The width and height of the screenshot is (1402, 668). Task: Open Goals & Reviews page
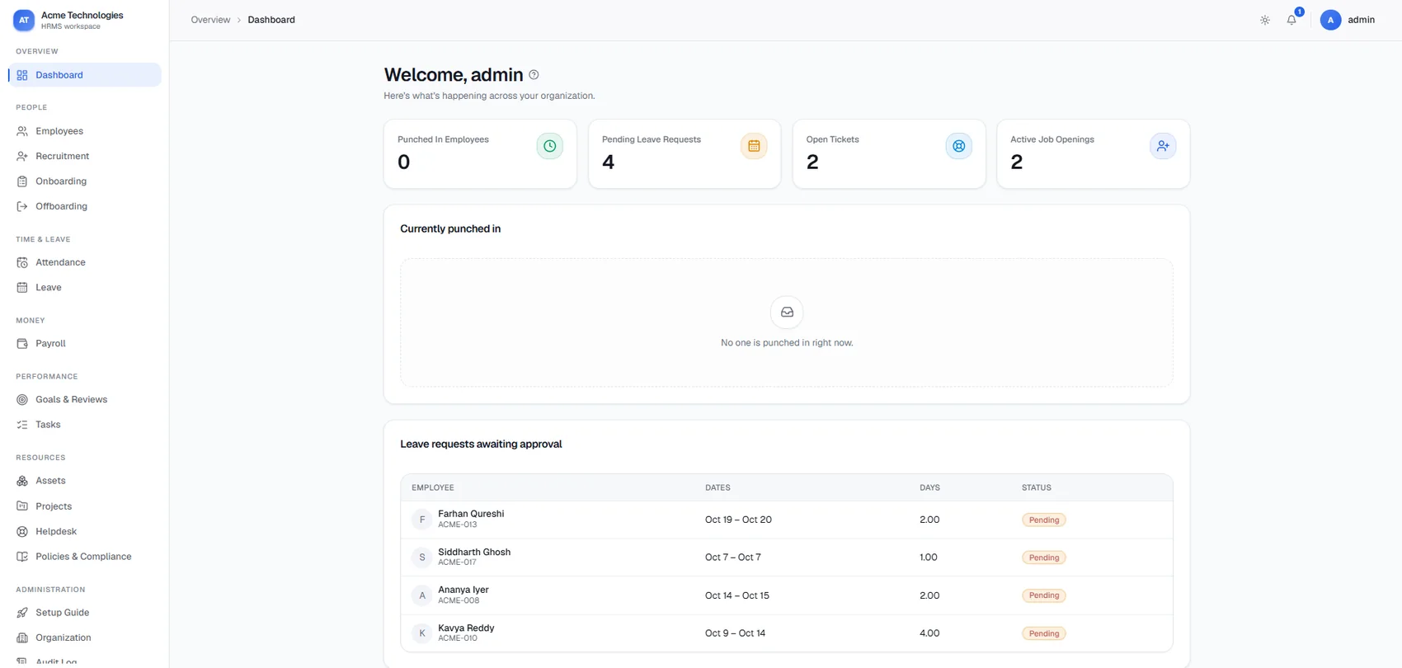[x=85, y=400]
